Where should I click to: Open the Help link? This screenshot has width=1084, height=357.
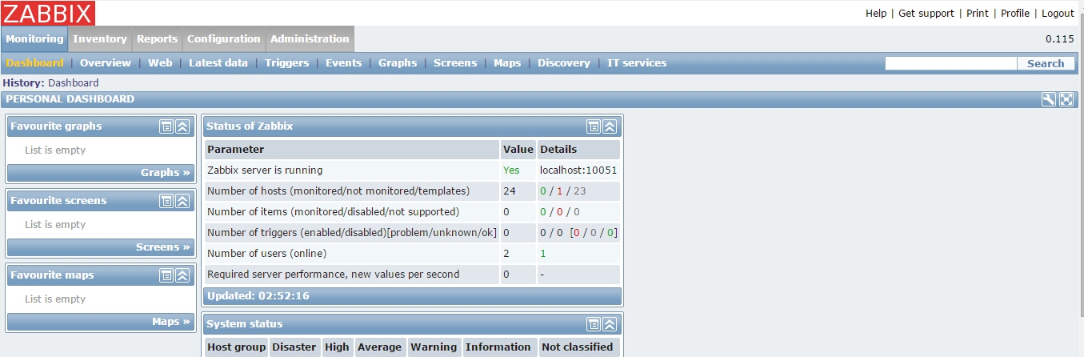click(x=876, y=13)
